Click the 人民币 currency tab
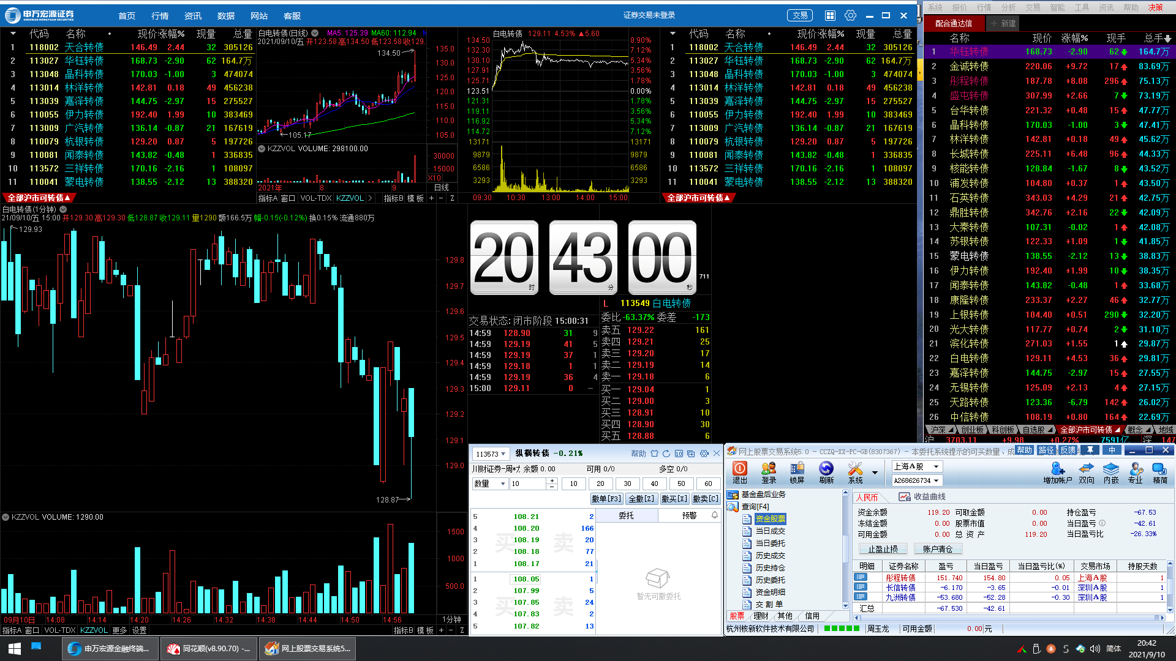 866,497
